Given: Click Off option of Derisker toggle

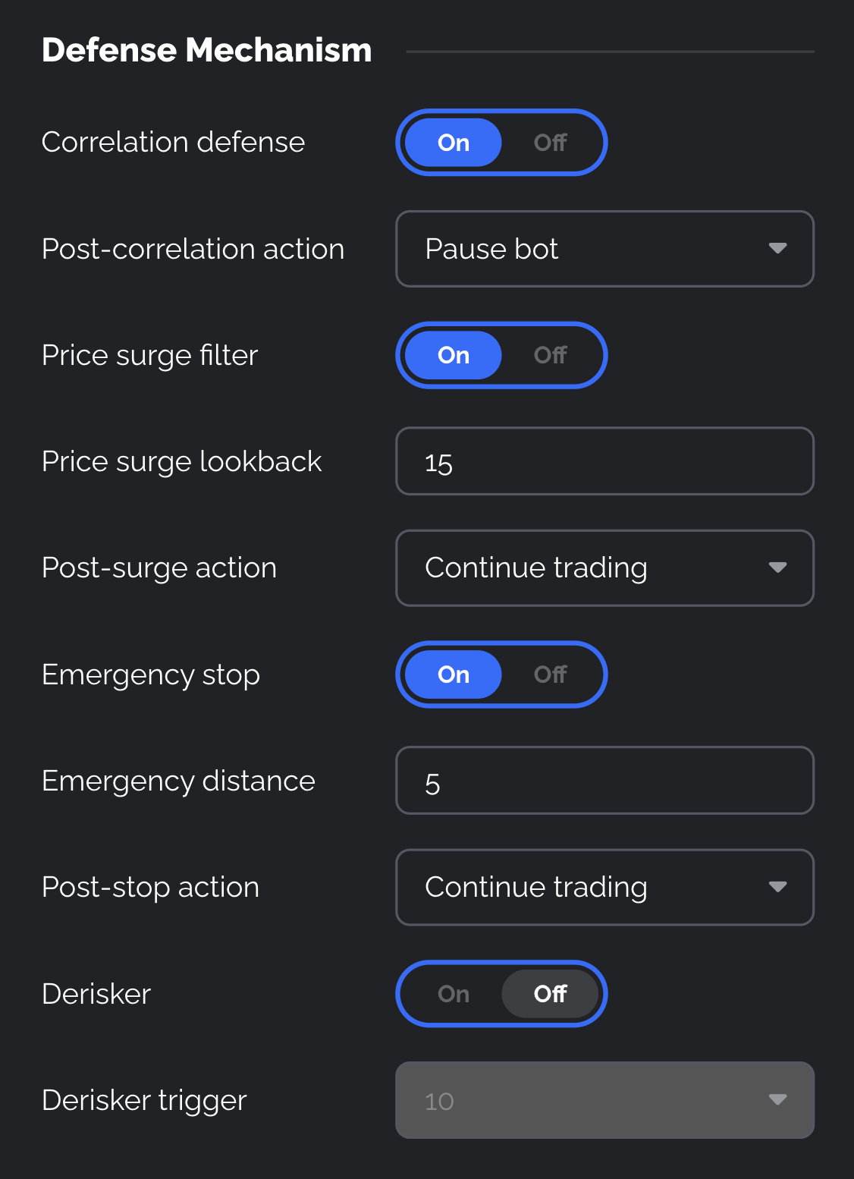Looking at the screenshot, I should point(550,994).
